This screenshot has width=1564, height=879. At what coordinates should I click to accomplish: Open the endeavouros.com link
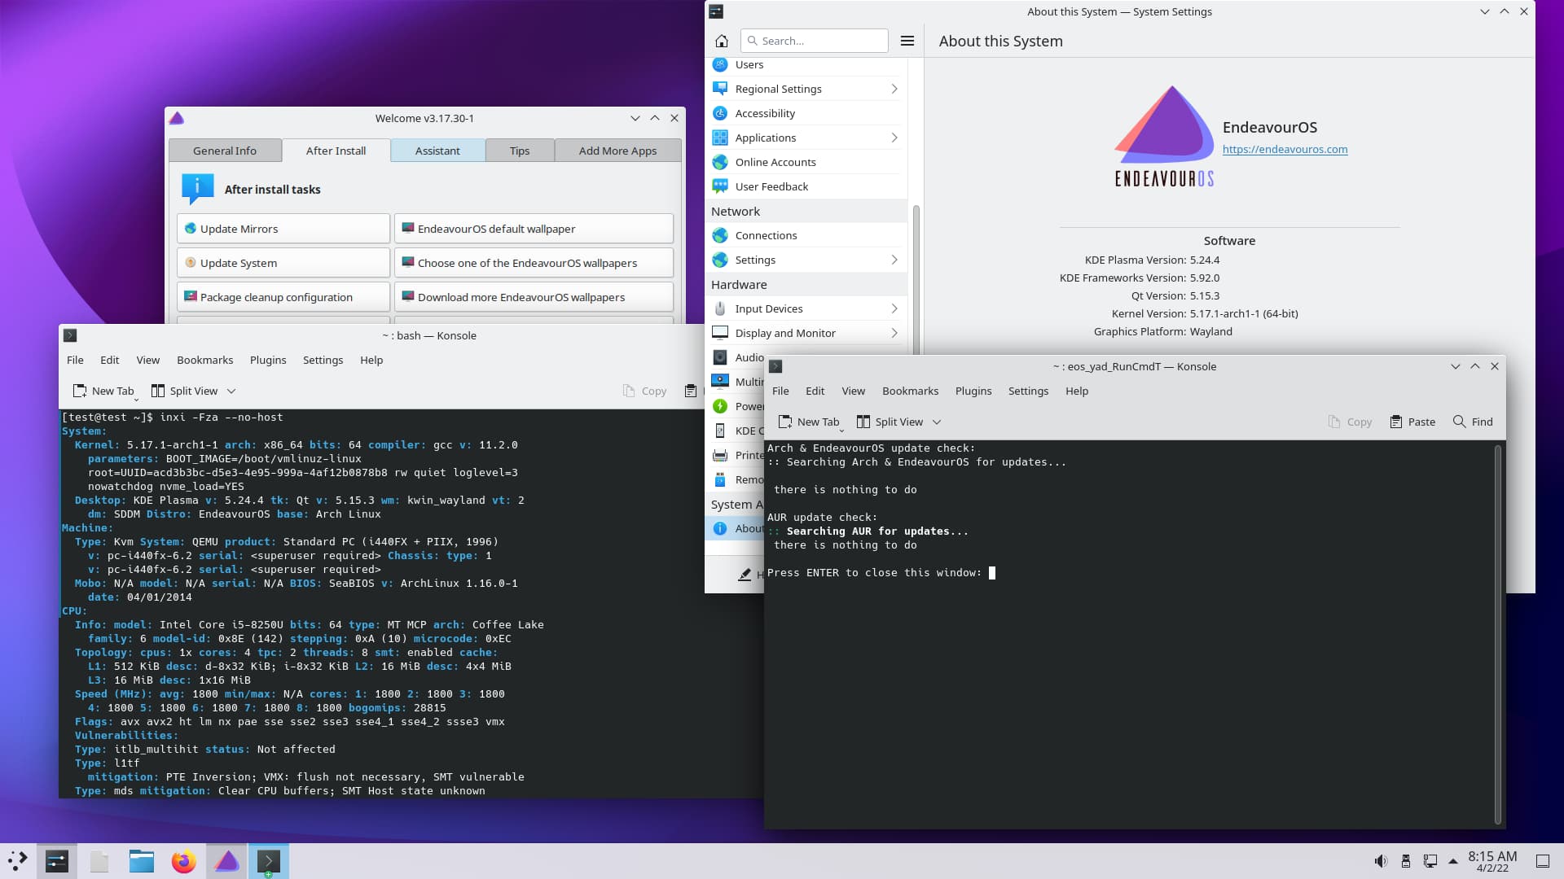1285,149
